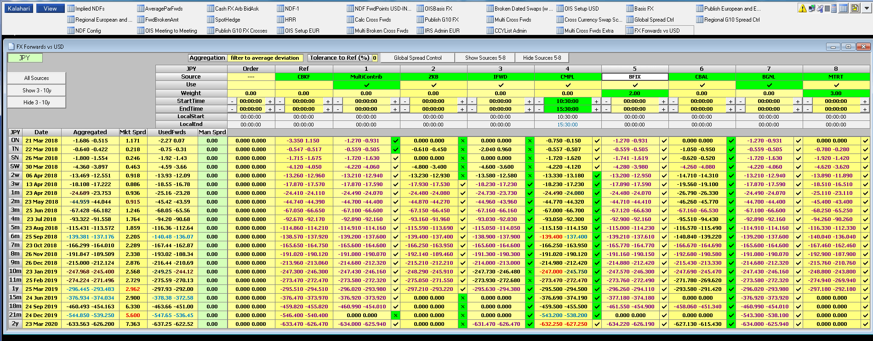873x341 pixels.
Task: Open the network computers connection icon
Action: [811, 8]
